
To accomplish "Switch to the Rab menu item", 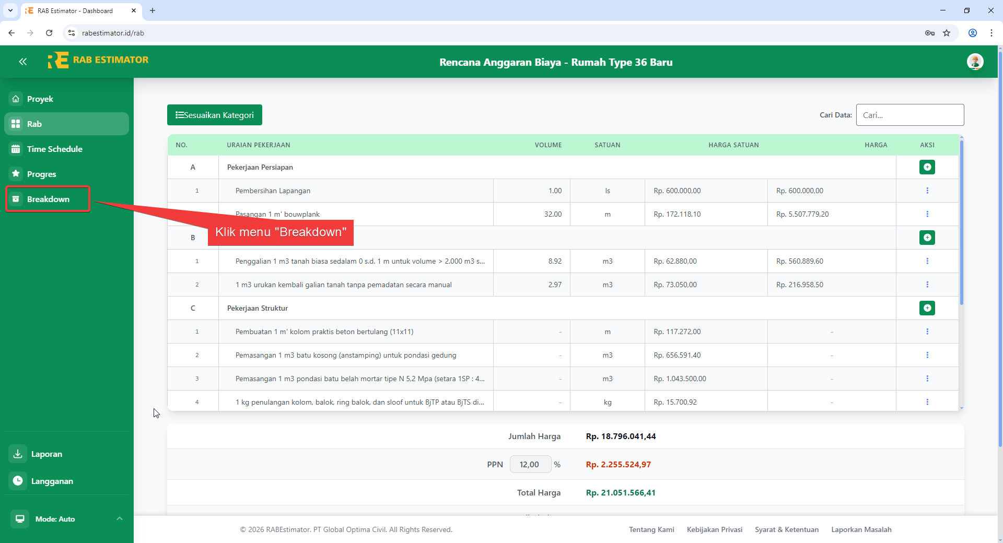I will point(34,124).
